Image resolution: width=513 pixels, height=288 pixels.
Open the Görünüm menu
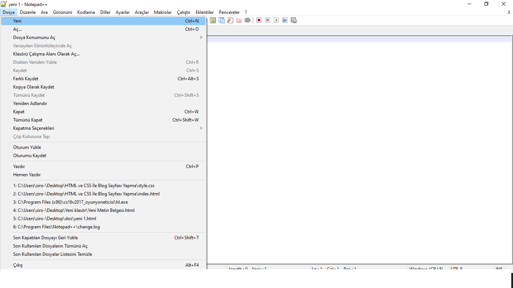pyautogui.click(x=62, y=12)
